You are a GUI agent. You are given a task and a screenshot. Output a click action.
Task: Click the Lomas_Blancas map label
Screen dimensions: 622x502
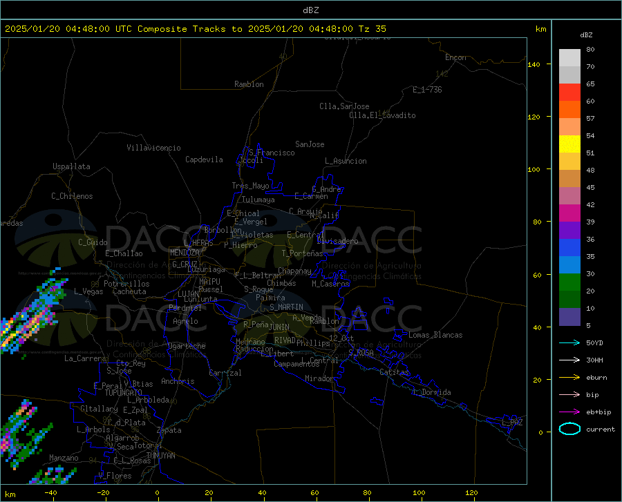(435, 335)
